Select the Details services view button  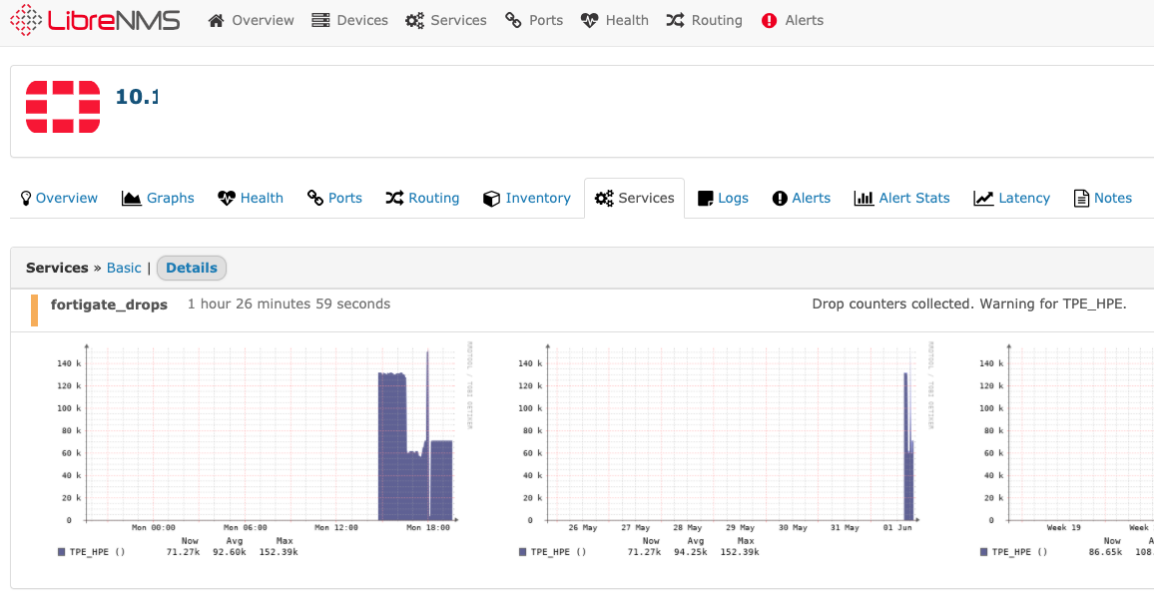(x=192, y=268)
